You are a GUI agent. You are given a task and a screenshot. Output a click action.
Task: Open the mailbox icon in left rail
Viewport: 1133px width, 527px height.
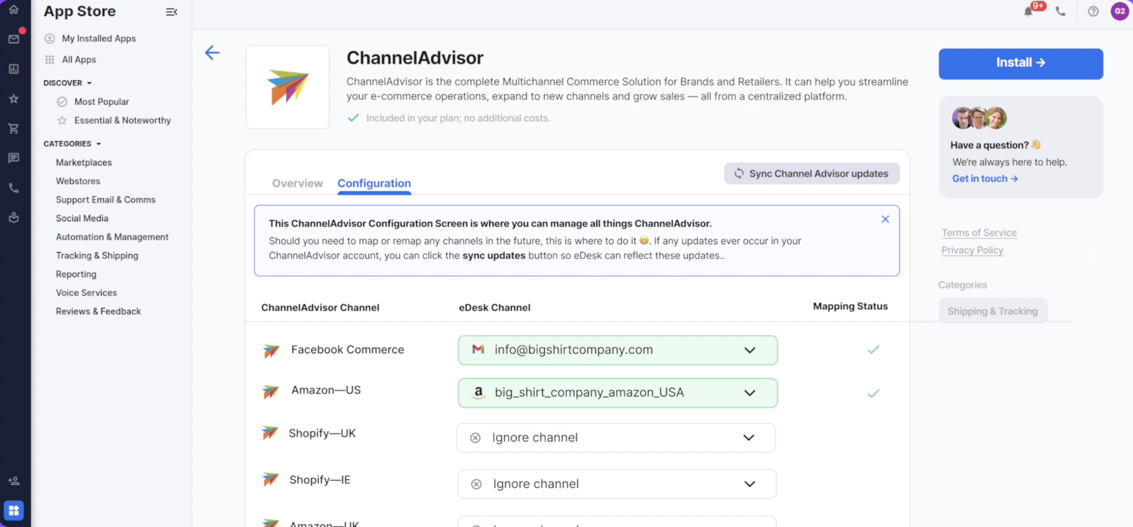[14, 39]
